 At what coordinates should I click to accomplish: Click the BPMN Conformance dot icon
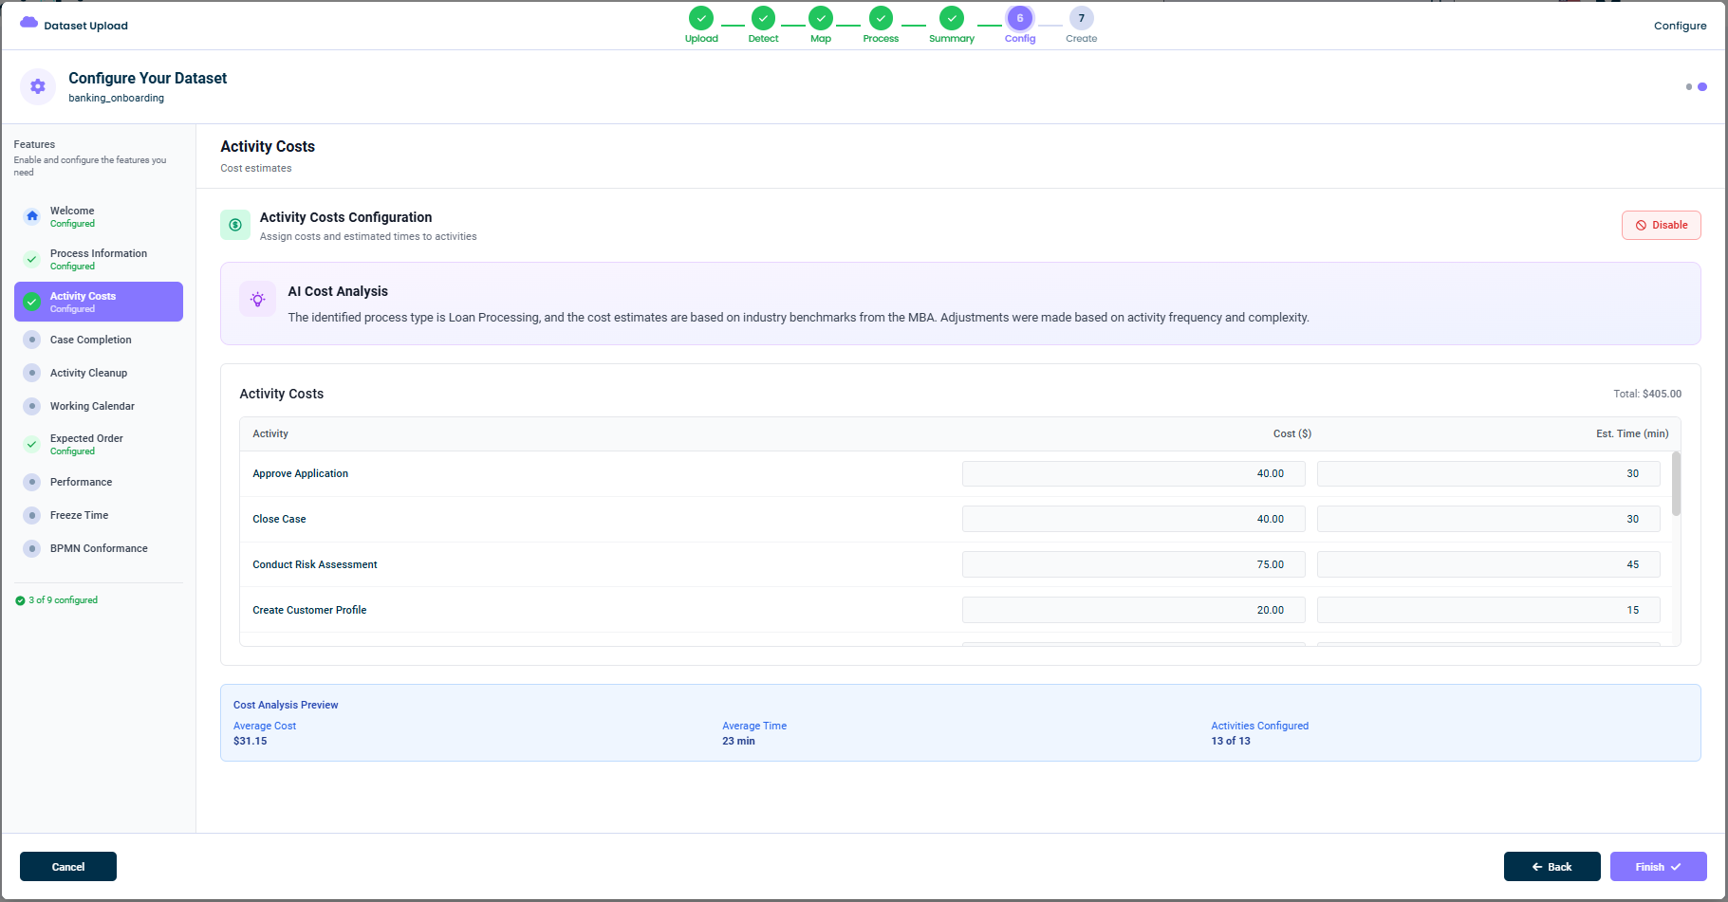[32, 548]
